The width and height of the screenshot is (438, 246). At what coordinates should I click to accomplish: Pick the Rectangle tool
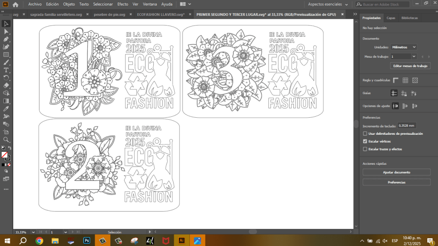(6, 55)
